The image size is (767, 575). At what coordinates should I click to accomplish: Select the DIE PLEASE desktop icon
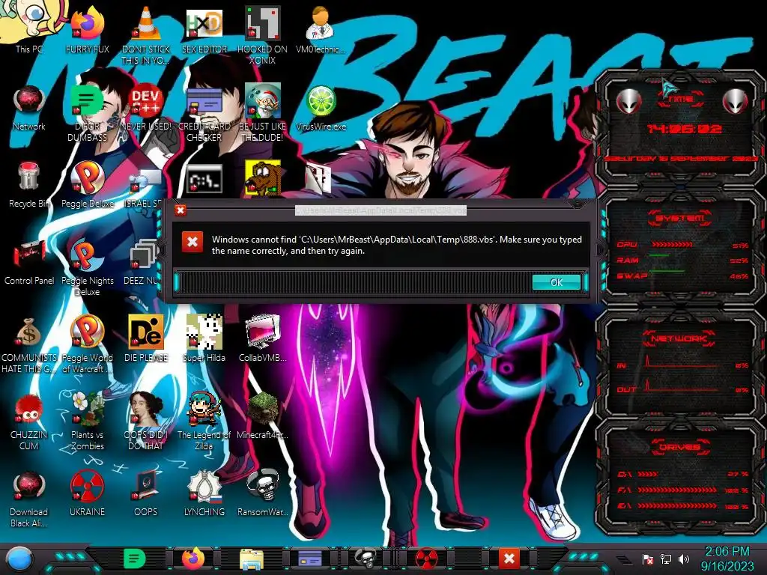(146, 339)
